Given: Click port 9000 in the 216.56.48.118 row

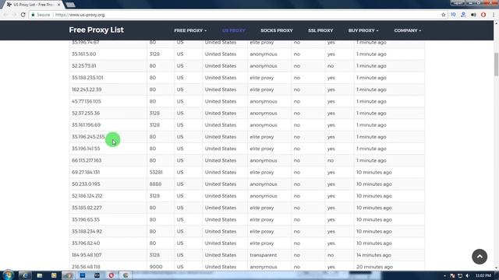Looking at the screenshot, I should (156, 267).
